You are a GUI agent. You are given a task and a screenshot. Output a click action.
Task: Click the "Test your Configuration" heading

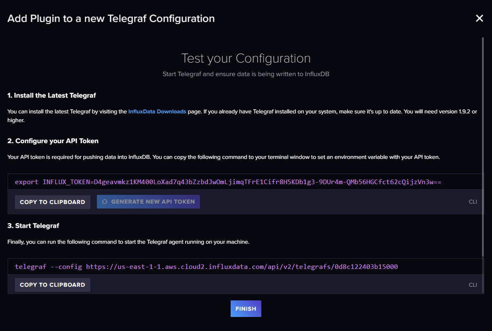click(x=246, y=58)
